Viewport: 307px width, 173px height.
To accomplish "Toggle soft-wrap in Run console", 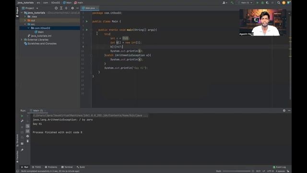I will 28,126.
